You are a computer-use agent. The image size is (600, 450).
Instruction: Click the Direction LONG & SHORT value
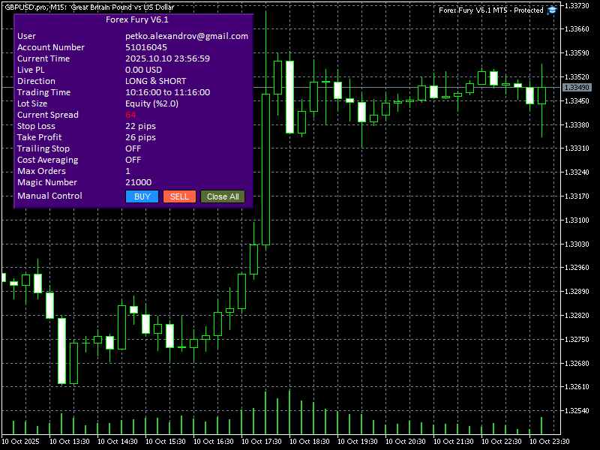click(x=155, y=81)
